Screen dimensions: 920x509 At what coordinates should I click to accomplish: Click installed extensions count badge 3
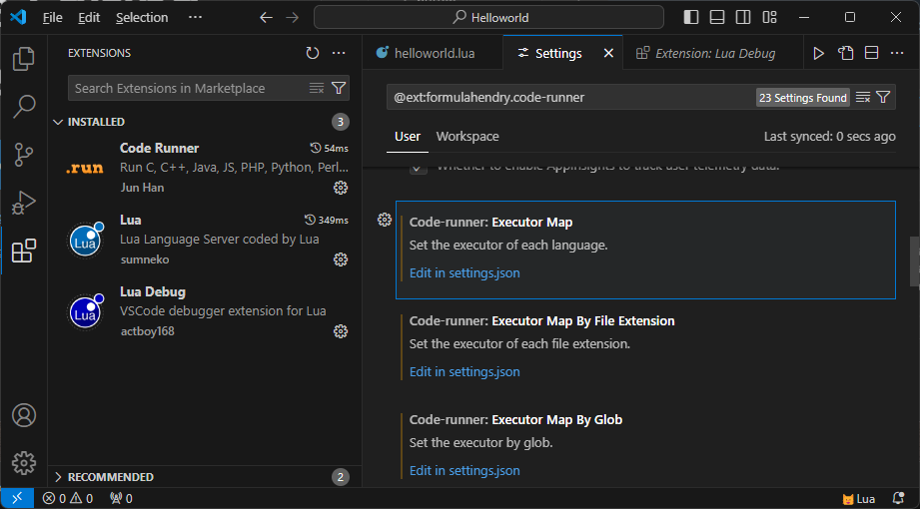(x=341, y=122)
